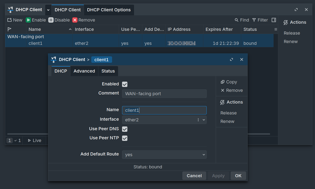Click the Interface column header
315x189 pixels.
pos(96,29)
